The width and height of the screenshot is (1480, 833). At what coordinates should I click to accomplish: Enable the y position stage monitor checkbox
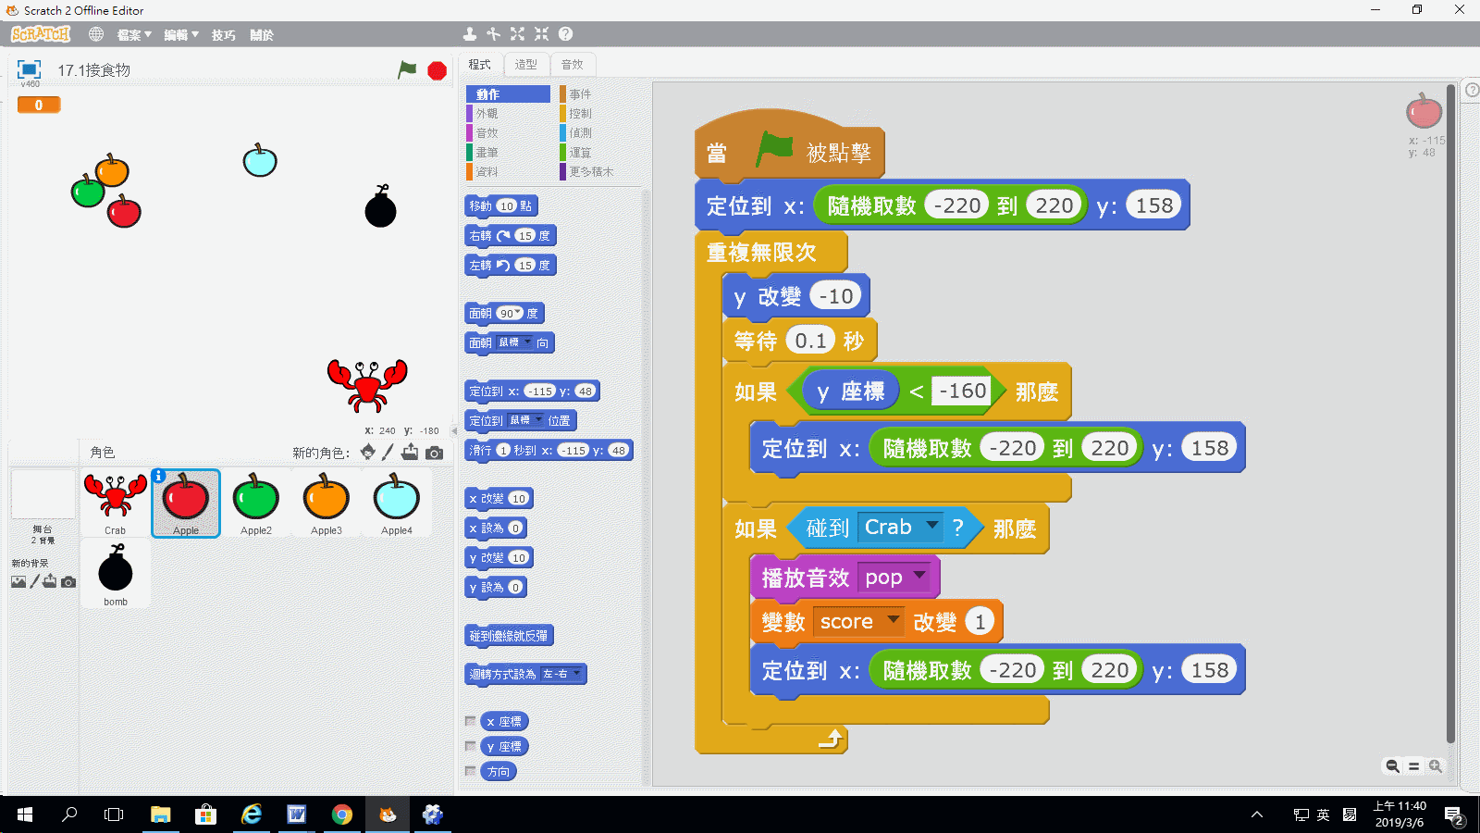click(x=471, y=746)
